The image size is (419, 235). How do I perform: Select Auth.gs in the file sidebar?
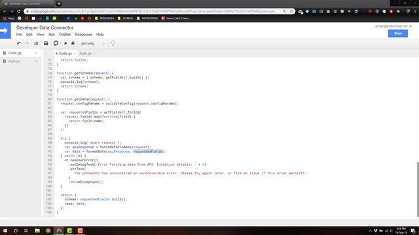point(14,61)
